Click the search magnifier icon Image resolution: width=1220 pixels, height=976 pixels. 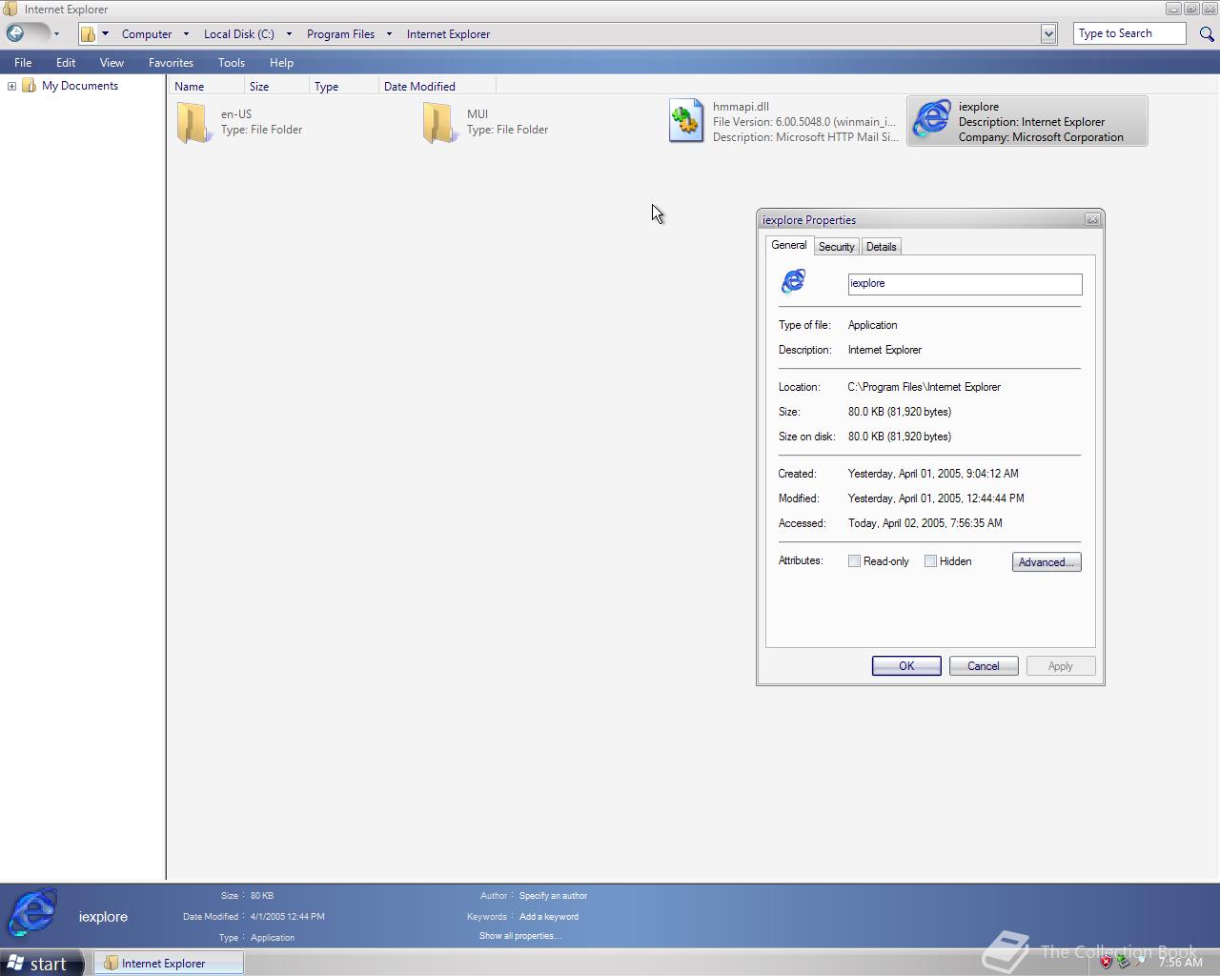tap(1207, 33)
